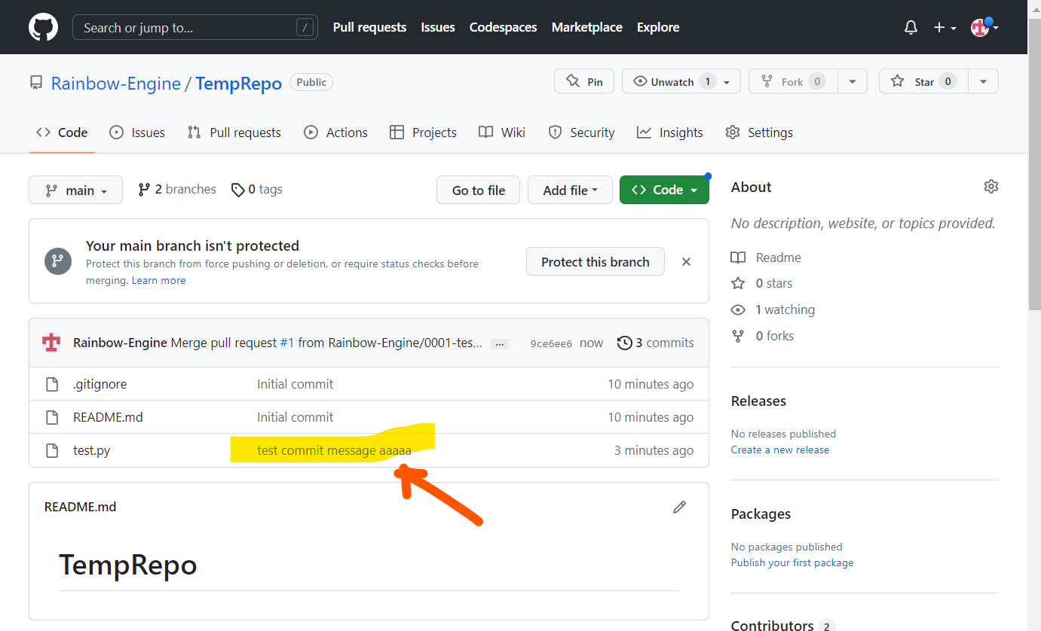Switch to the repository Pull requests tab
The height and width of the screenshot is (631, 1041).
pyautogui.click(x=234, y=133)
